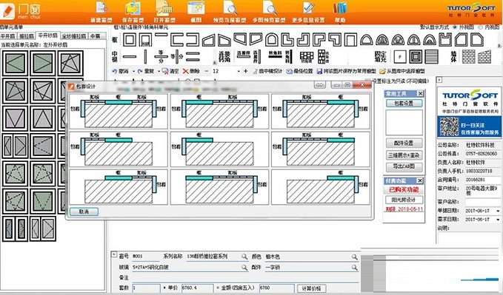Open the 需求日期 date dropdown

[x=498, y=220]
